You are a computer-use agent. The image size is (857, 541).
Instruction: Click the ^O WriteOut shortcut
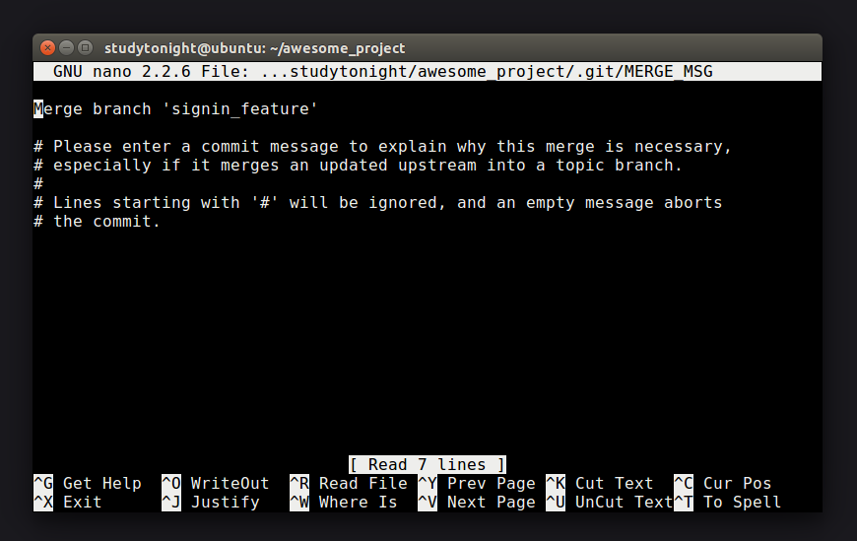pos(216,484)
